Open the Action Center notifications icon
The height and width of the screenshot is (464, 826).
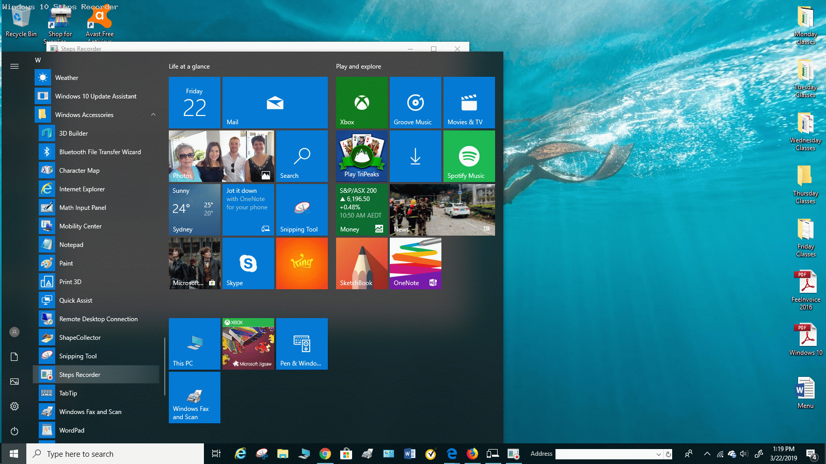pos(812,454)
